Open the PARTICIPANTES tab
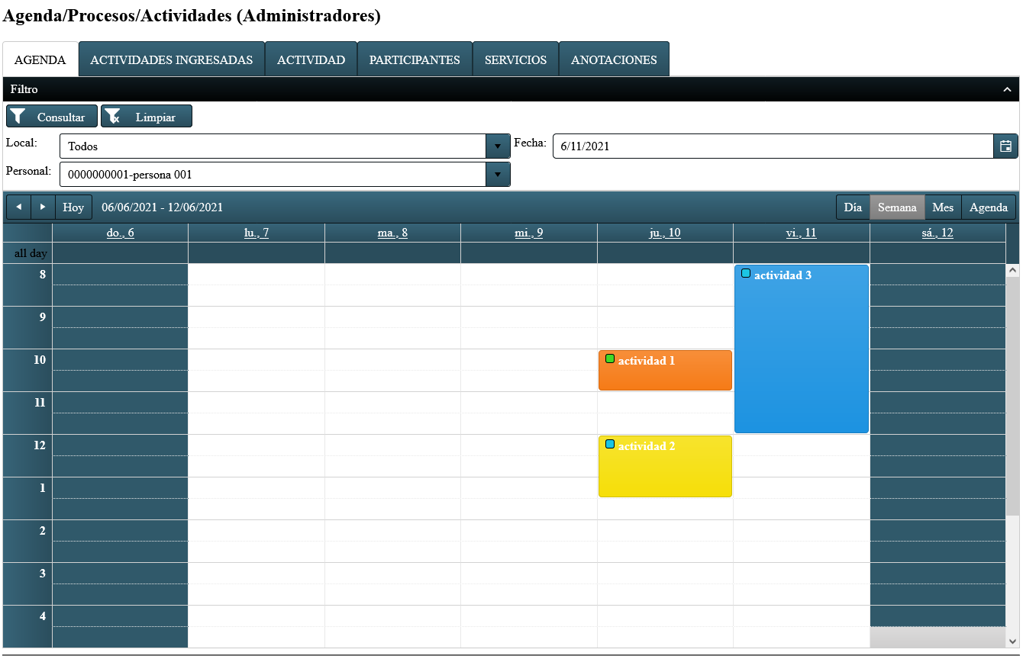 pos(415,59)
